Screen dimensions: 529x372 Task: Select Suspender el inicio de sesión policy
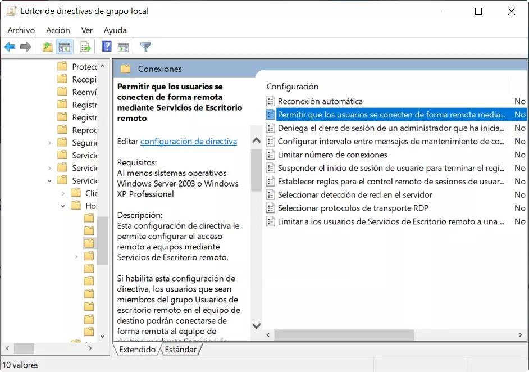[x=391, y=168]
